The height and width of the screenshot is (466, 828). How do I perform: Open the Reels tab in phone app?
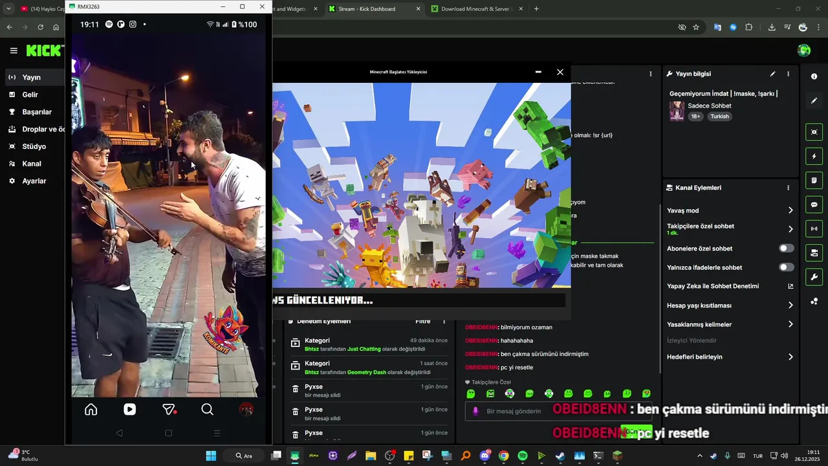pyautogui.click(x=130, y=409)
